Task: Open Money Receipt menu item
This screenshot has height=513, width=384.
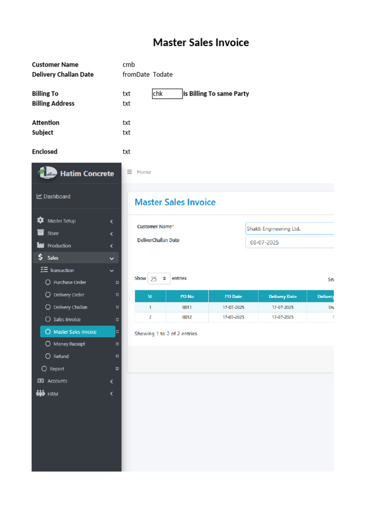Action: click(x=69, y=344)
